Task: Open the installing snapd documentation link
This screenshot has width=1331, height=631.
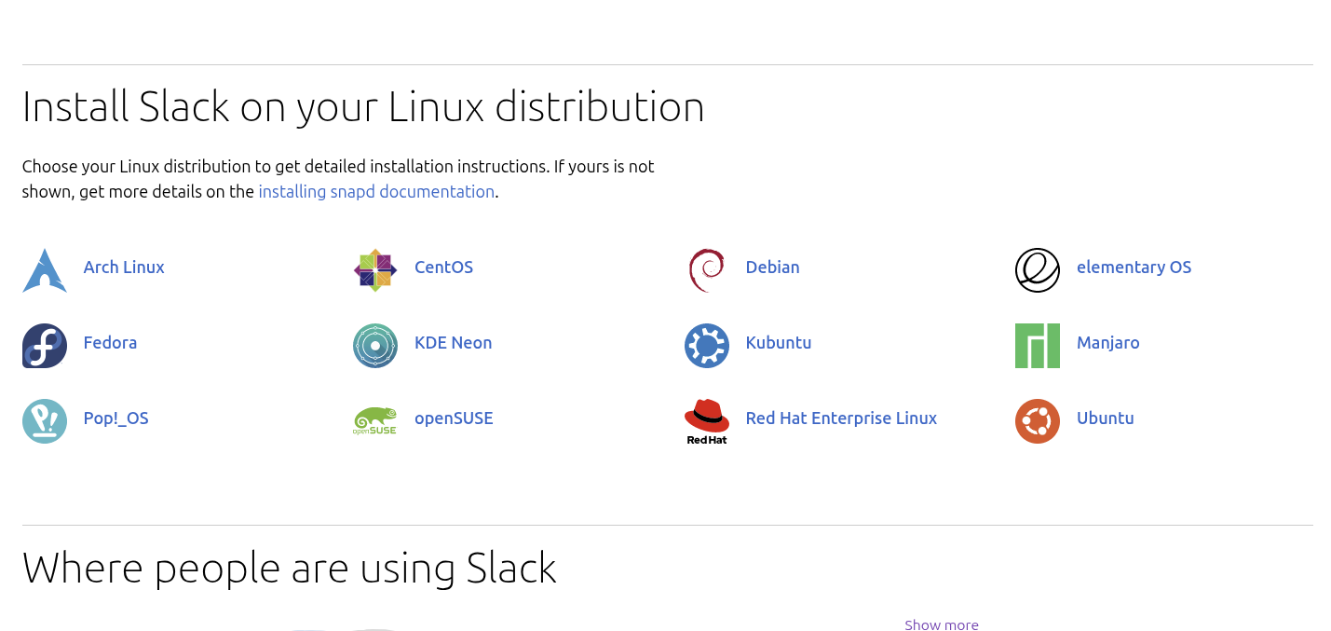Action: tap(376, 192)
